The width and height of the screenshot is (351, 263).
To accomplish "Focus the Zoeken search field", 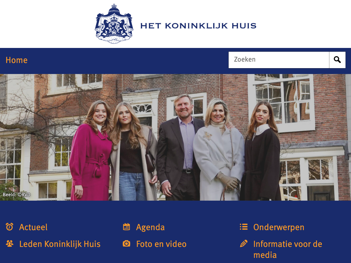I will click(x=279, y=60).
